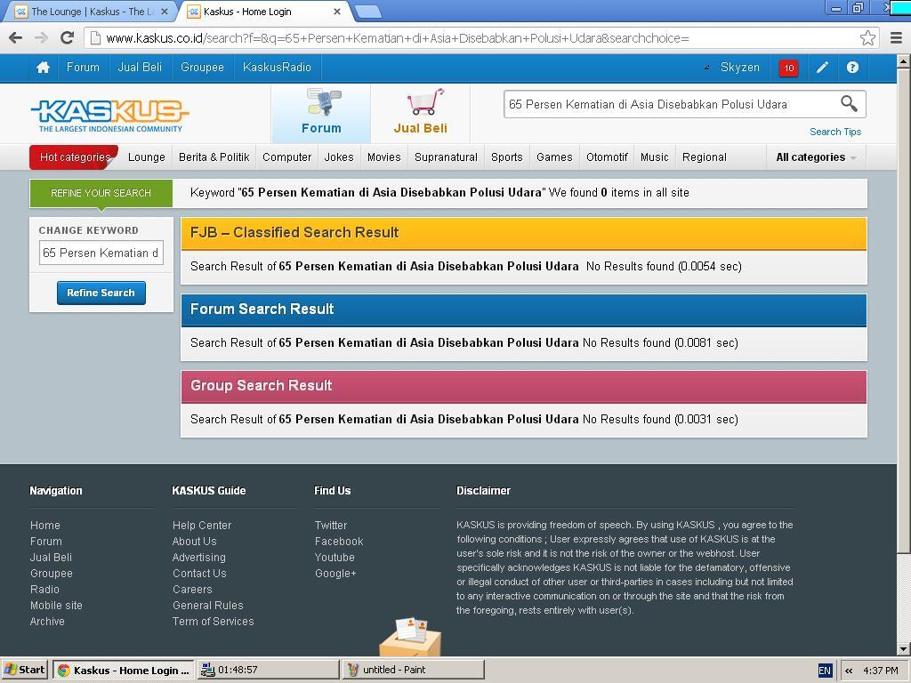Screen dimensions: 911x683
Task: Click Forum in the top blue bar
Action: point(83,68)
